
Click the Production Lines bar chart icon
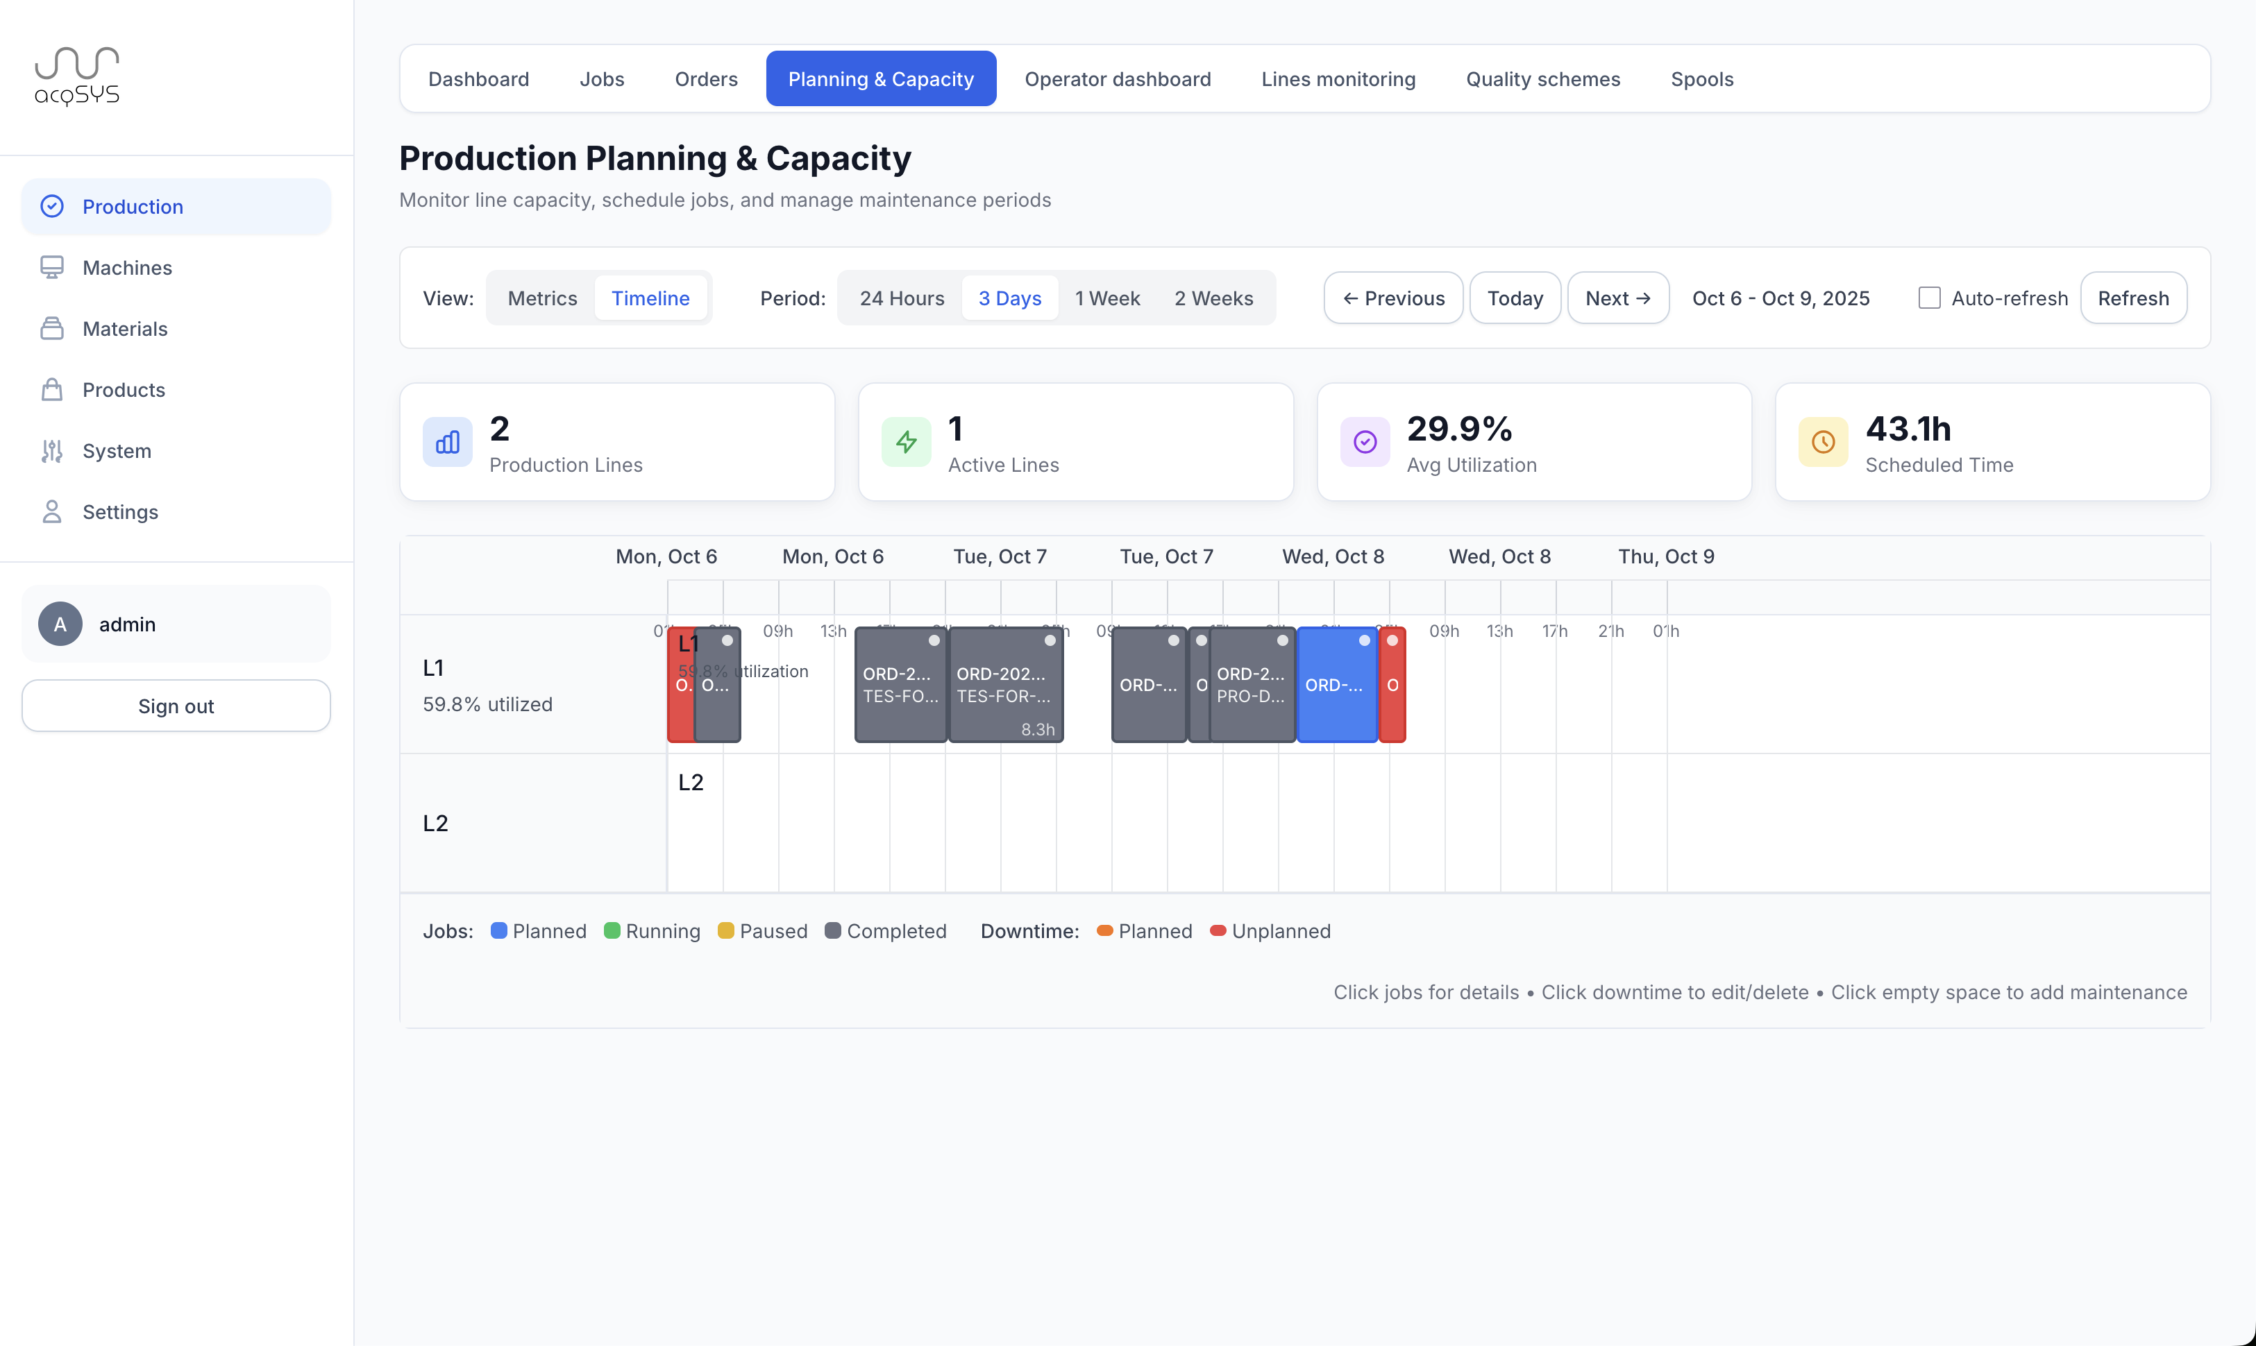[x=446, y=442]
